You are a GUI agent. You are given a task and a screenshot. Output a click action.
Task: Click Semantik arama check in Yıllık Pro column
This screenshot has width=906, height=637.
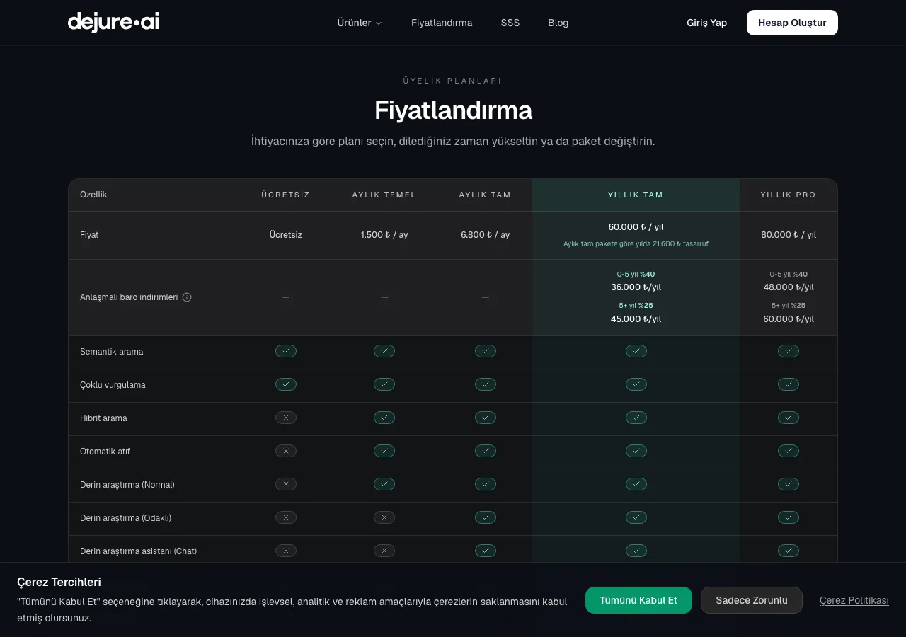coord(789,351)
